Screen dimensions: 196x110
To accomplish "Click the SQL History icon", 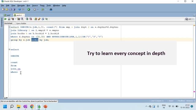I will point(43,19).
